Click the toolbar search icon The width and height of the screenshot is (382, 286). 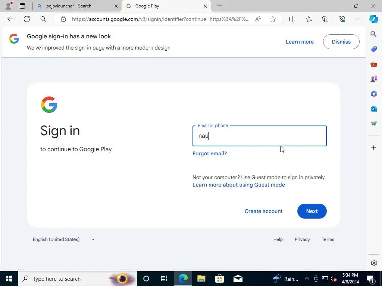43,19
